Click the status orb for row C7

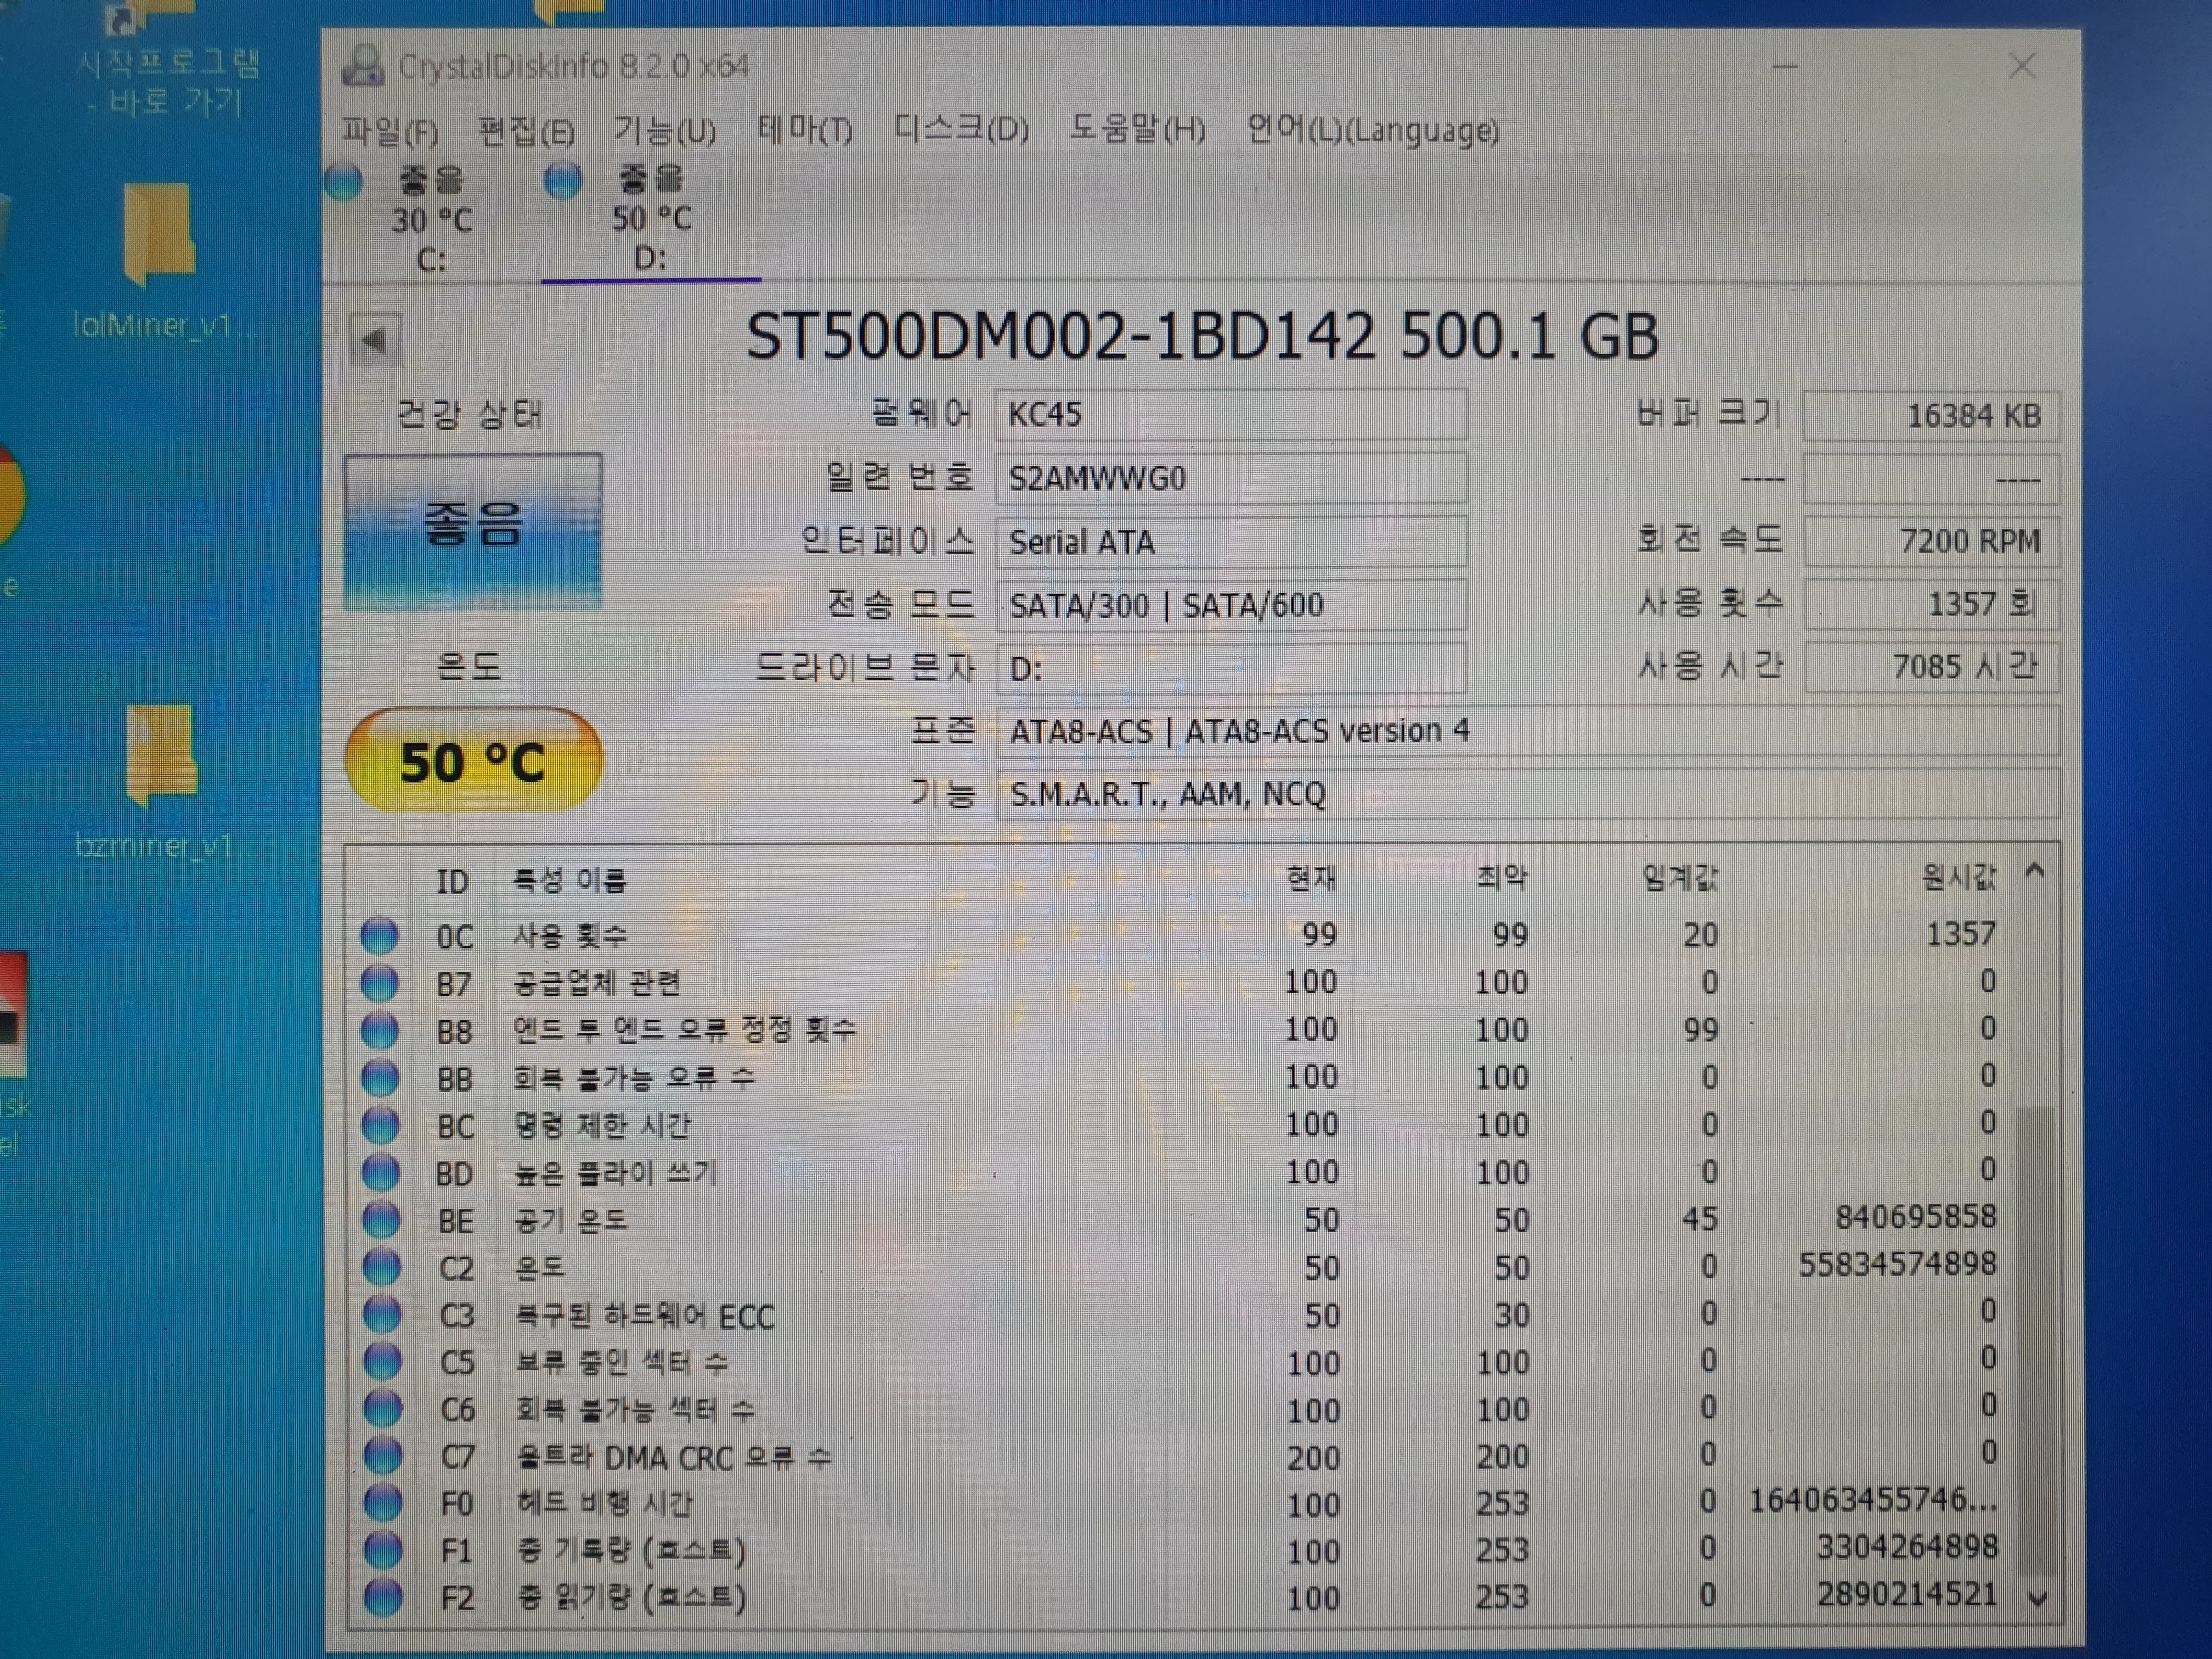tap(383, 1456)
